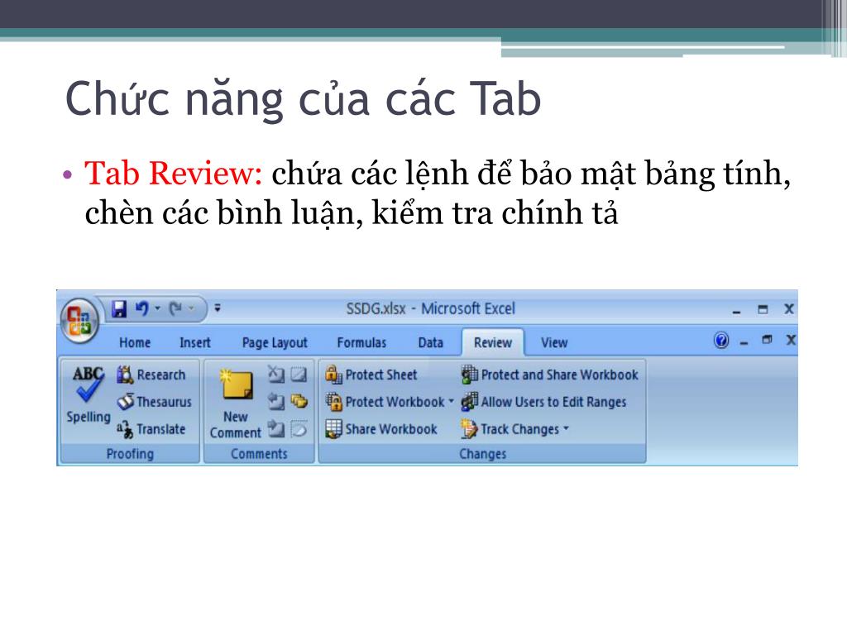
Task: Click Show All Comments icon
Action: coord(299,401)
